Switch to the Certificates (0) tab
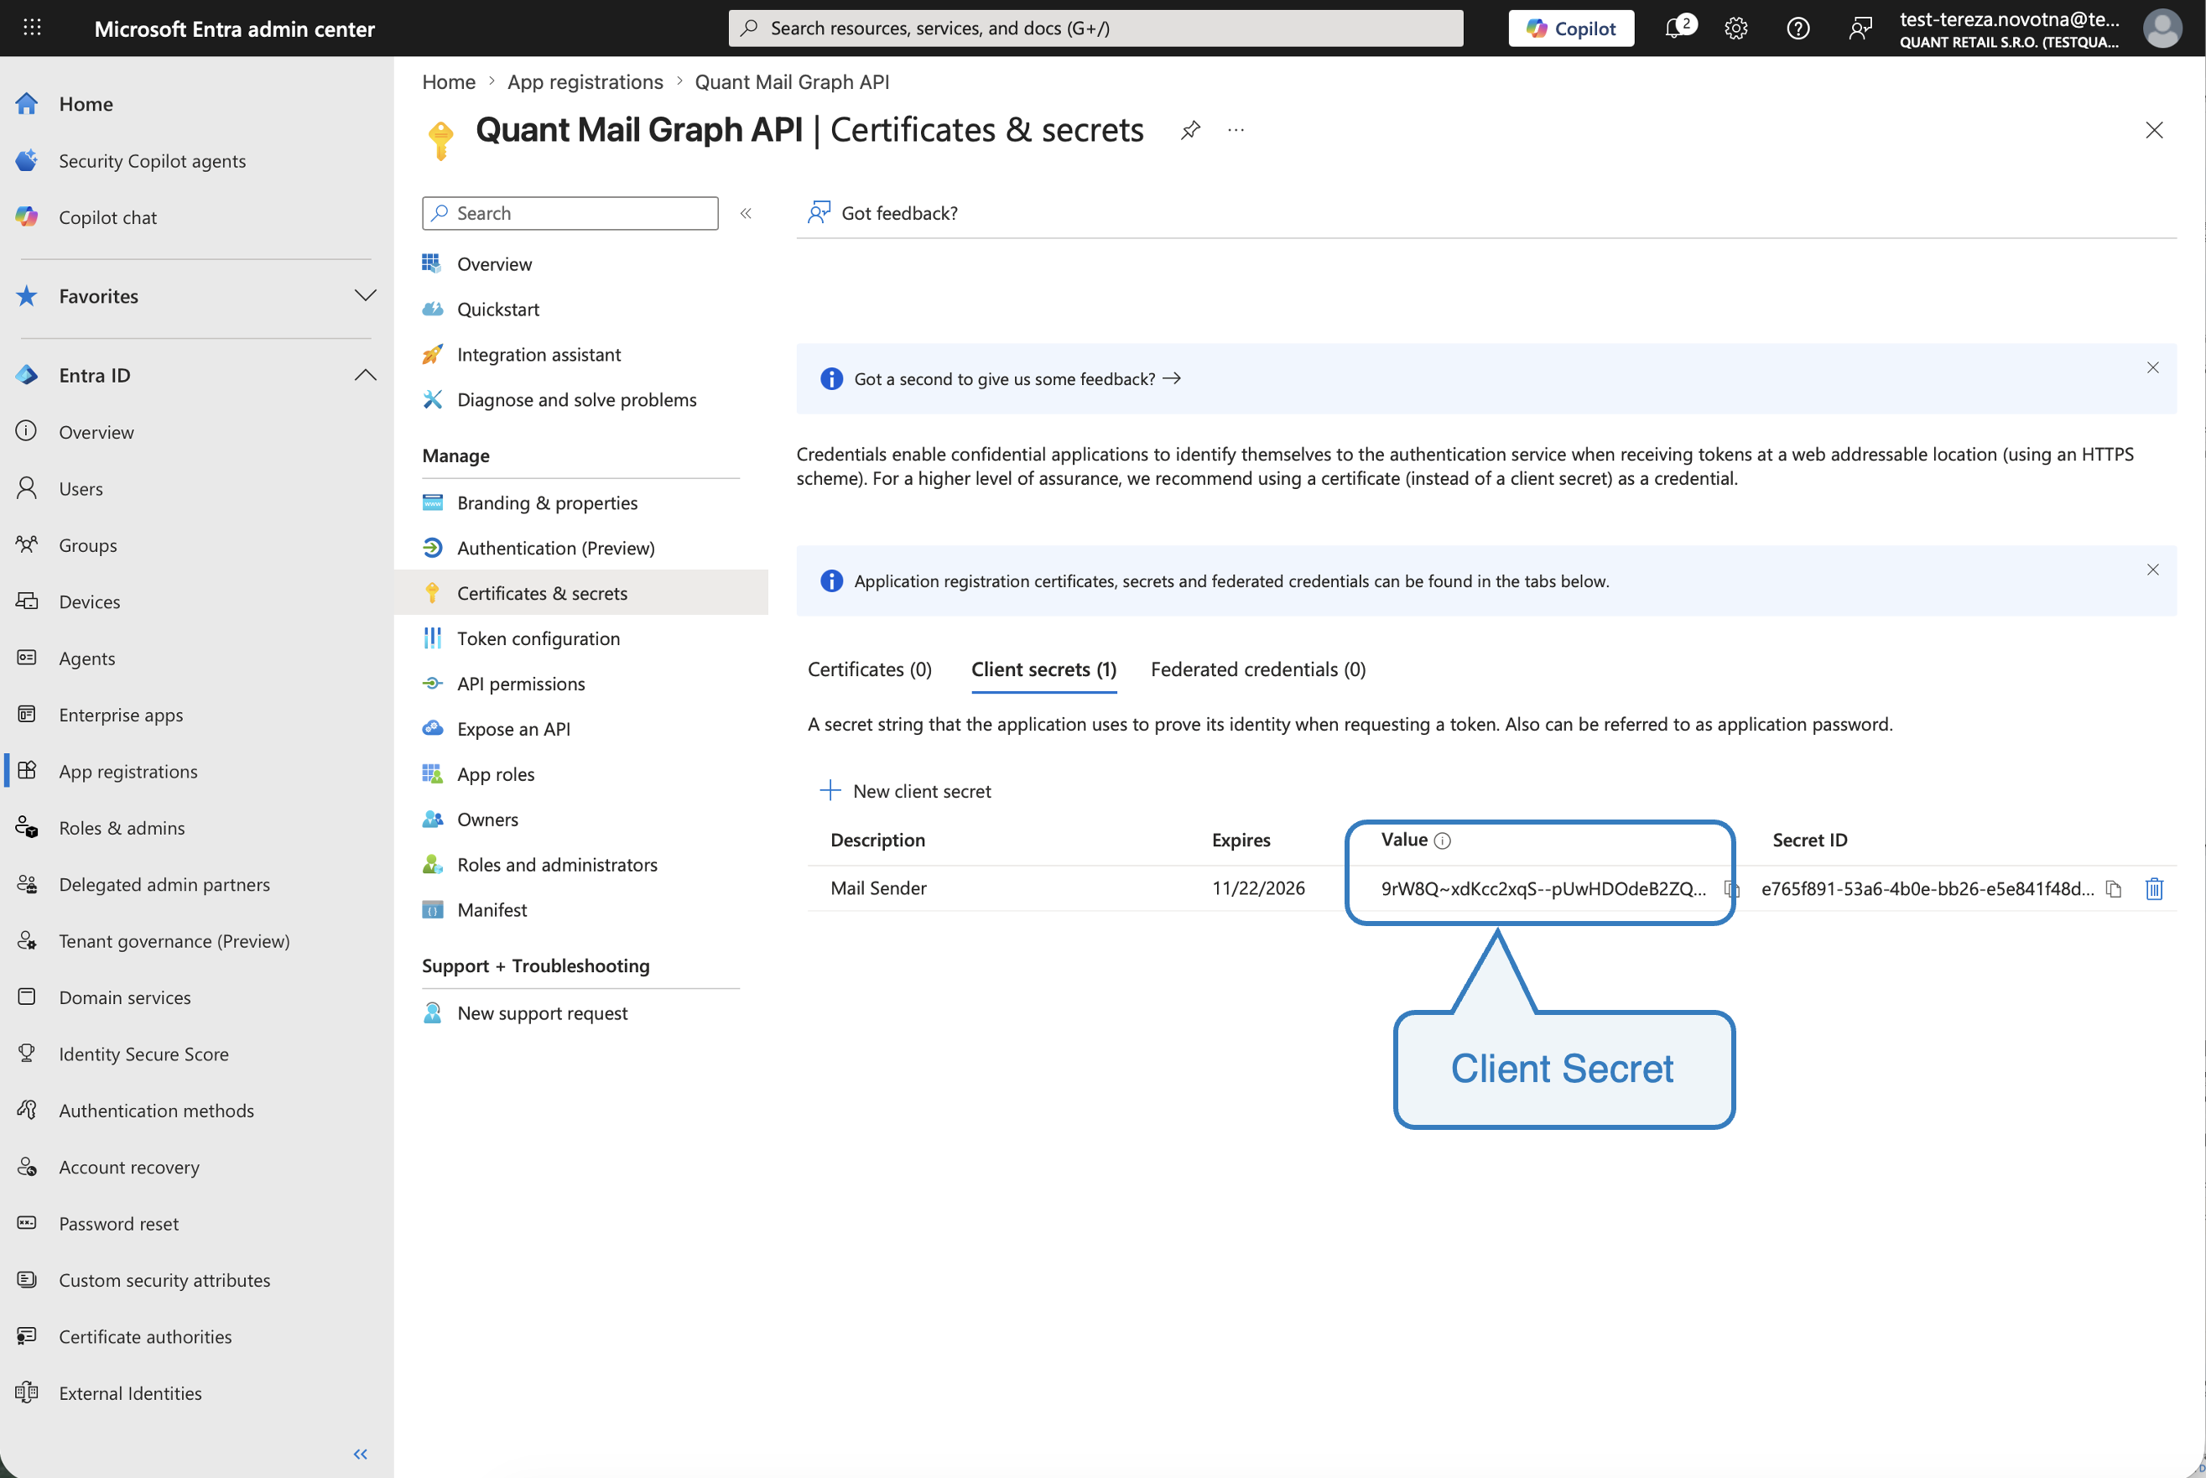This screenshot has width=2206, height=1478. pyautogui.click(x=869, y=669)
